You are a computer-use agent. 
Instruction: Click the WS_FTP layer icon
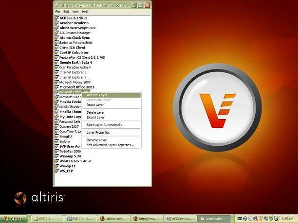coord(56,171)
